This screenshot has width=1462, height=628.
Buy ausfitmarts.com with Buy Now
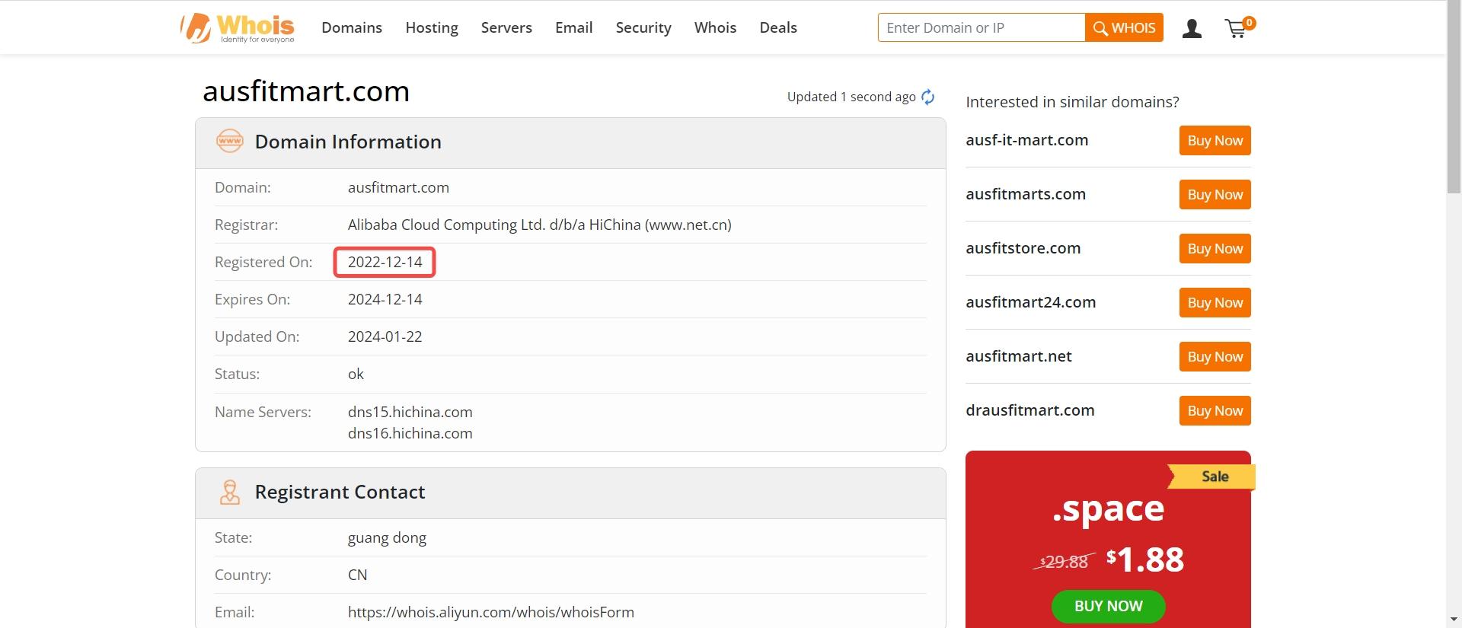coord(1215,194)
